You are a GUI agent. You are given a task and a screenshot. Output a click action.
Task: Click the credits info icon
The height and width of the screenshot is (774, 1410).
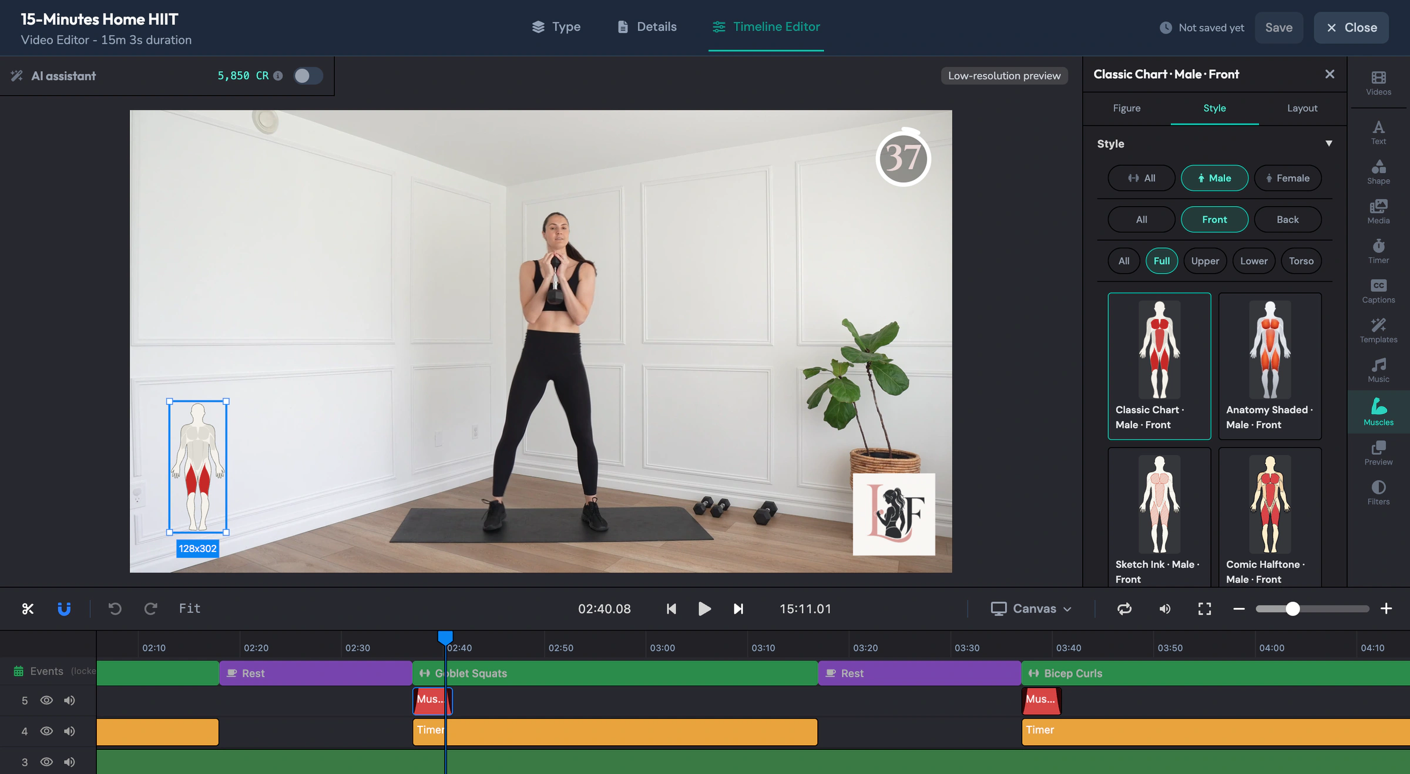point(278,76)
